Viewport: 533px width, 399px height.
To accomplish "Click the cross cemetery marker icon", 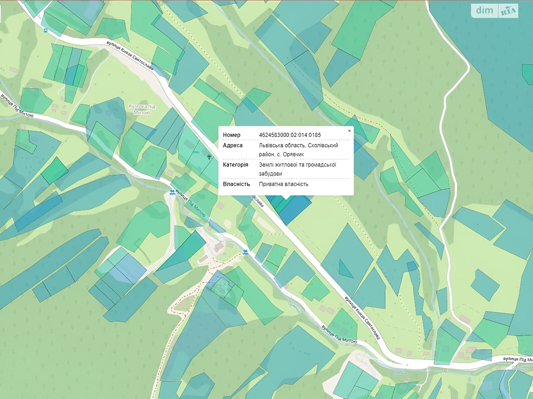I will [x=209, y=157].
